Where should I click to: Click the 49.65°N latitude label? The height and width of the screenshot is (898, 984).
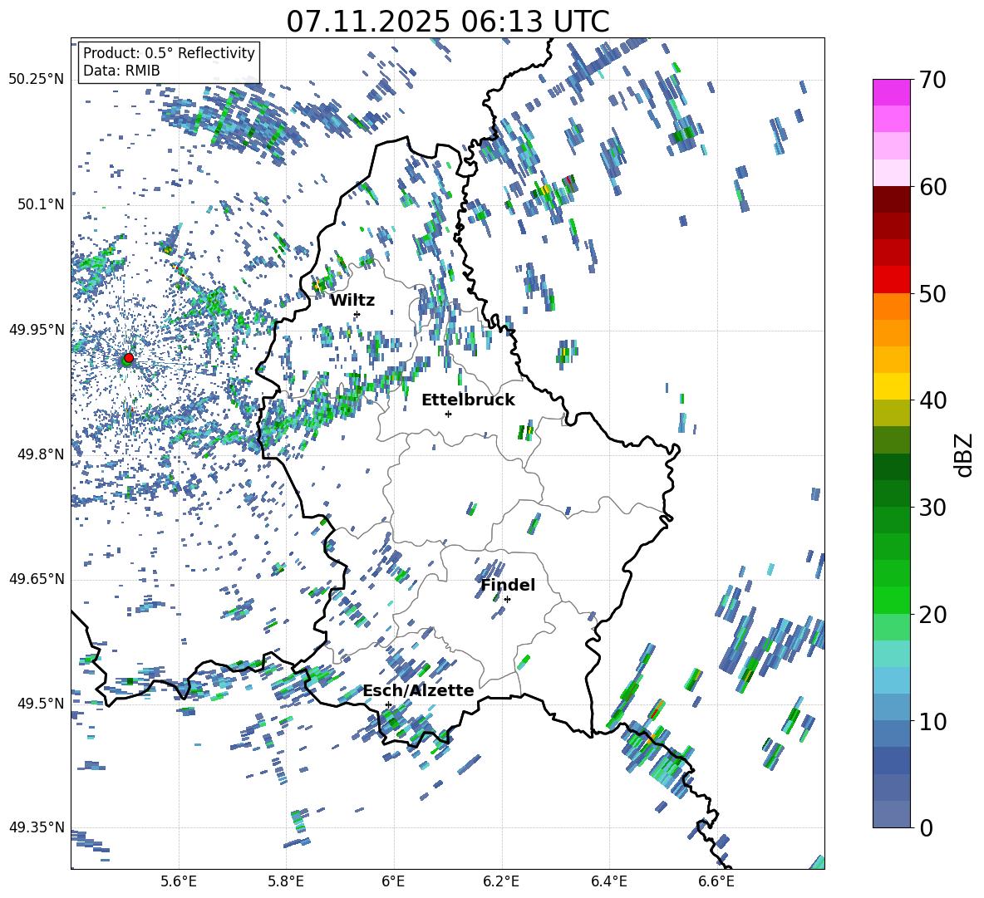(37, 578)
